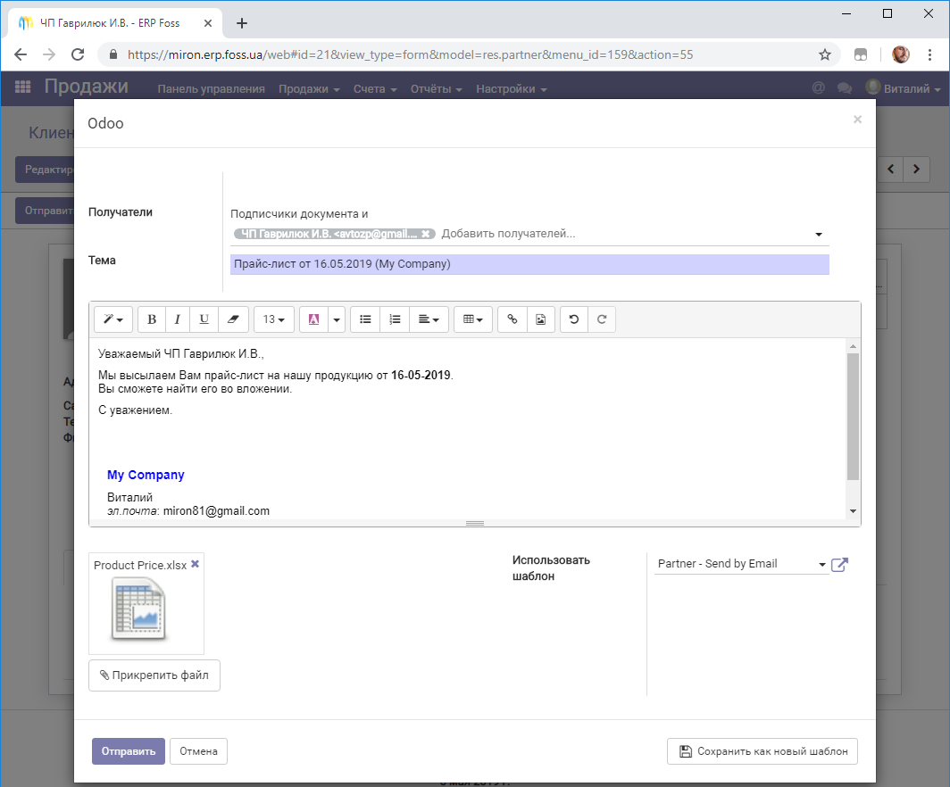The height and width of the screenshot is (787, 950).
Task: Click the editor scrollbar down arrow
Action: coord(853,511)
